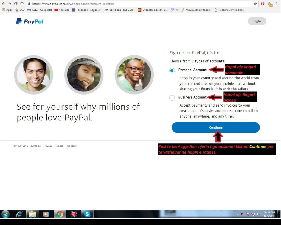281x225 pixels.
Task: Open Skype from the taskbar
Action: point(87,214)
